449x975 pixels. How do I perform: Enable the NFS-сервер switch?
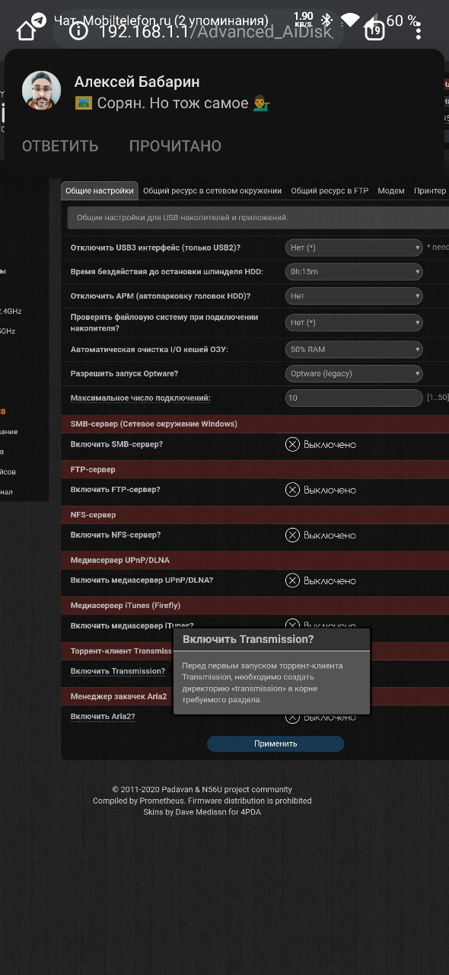point(320,535)
